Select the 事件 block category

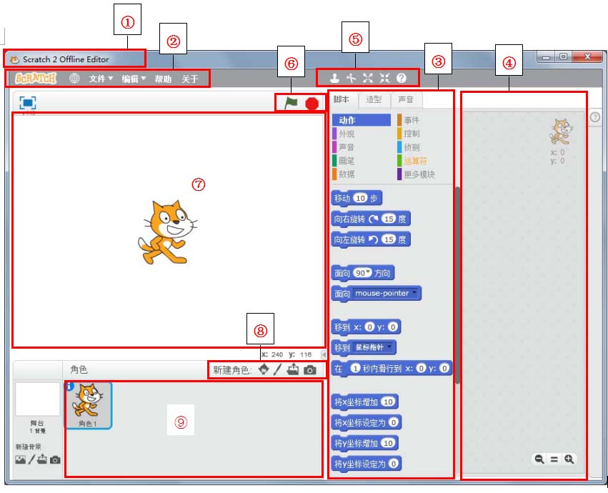pos(412,120)
